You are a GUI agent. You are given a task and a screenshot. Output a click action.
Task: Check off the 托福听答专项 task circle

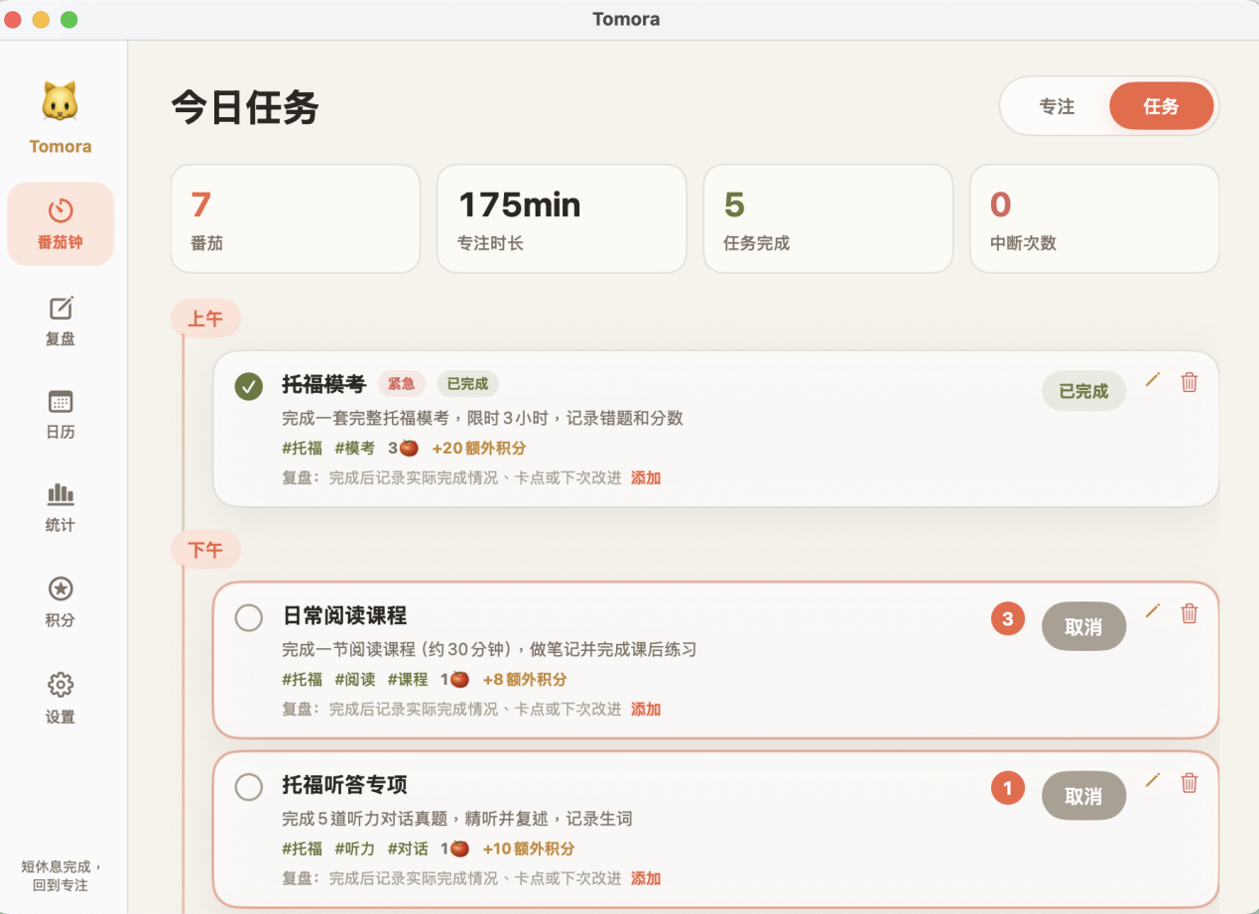[249, 787]
